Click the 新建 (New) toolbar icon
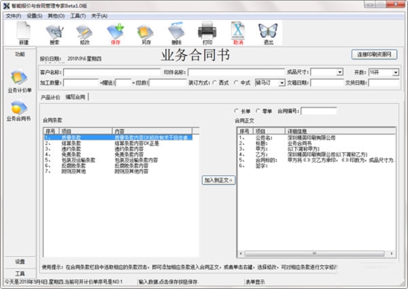The image size is (408, 289). pyautogui.click(x=24, y=33)
